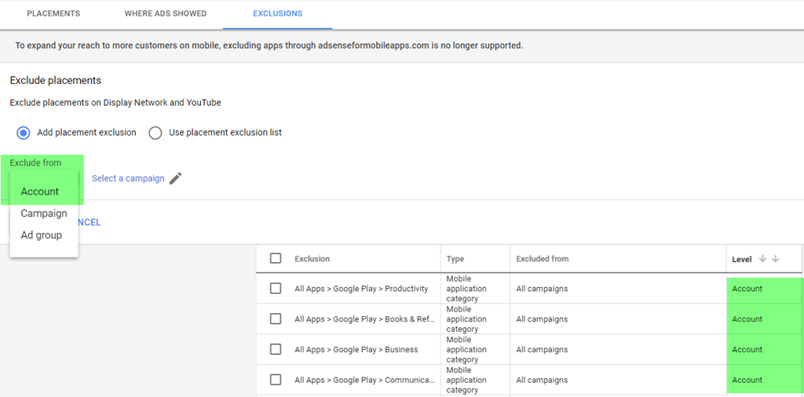Select the Add placement exclusion radio button
Viewport: 804px width, 397px height.
[x=24, y=133]
